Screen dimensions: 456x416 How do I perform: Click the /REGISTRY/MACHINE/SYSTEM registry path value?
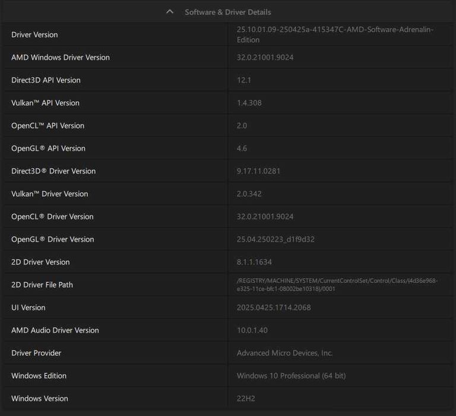point(337,285)
